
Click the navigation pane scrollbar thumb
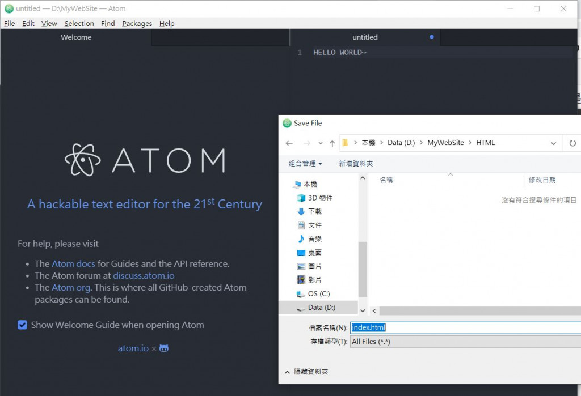pyautogui.click(x=363, y=269)
